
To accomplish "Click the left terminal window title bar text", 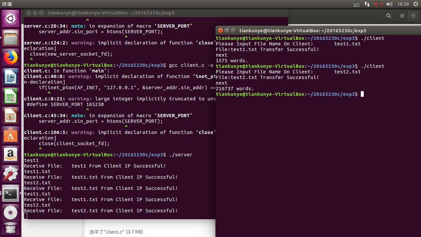I will (x=111, y=13).
